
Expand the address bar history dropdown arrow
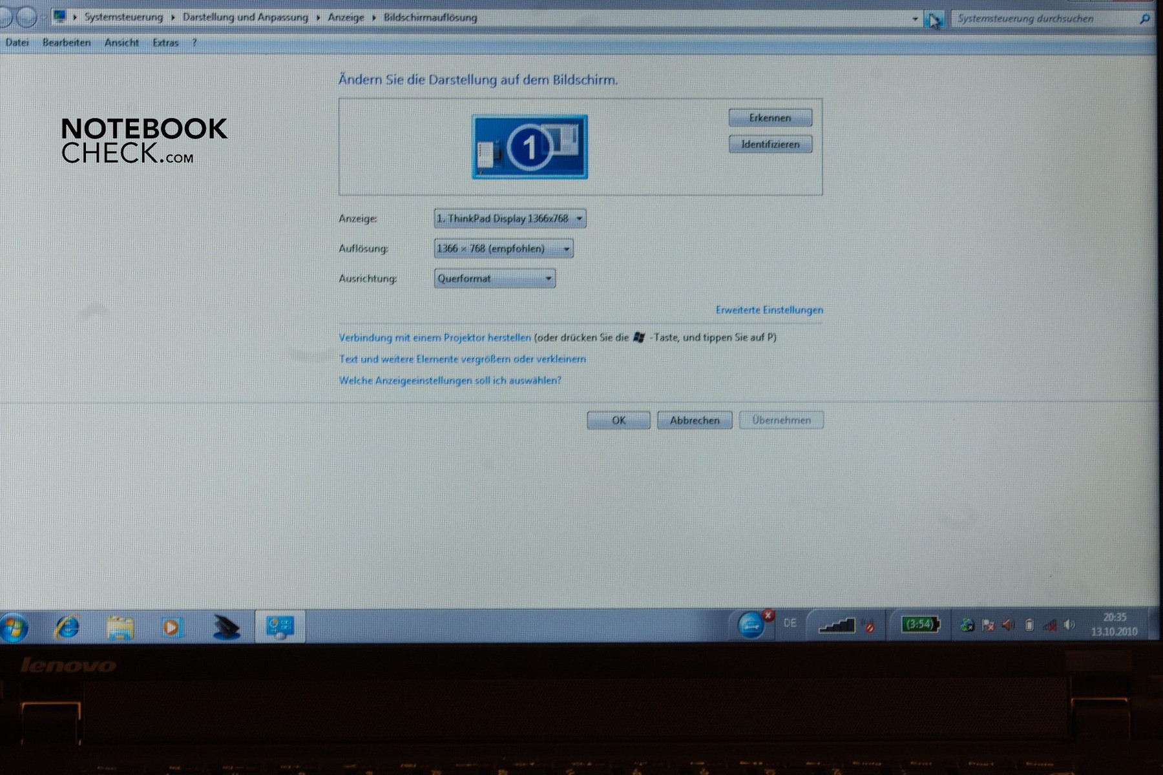point(915,19)
